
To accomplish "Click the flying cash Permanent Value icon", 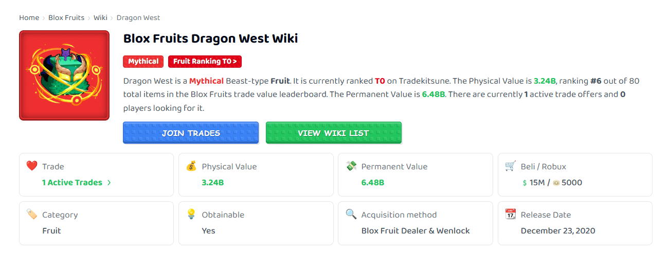I will [351, 166].
